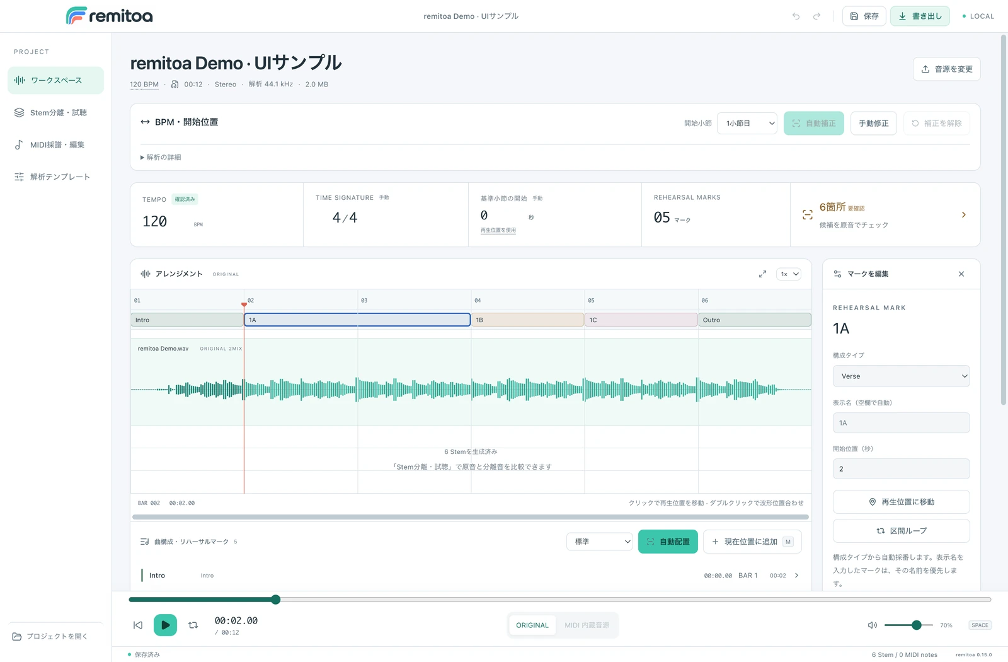Click the undo arrow icon
The width and height of the screenshot is (1008, 662).
click(796, 16)
